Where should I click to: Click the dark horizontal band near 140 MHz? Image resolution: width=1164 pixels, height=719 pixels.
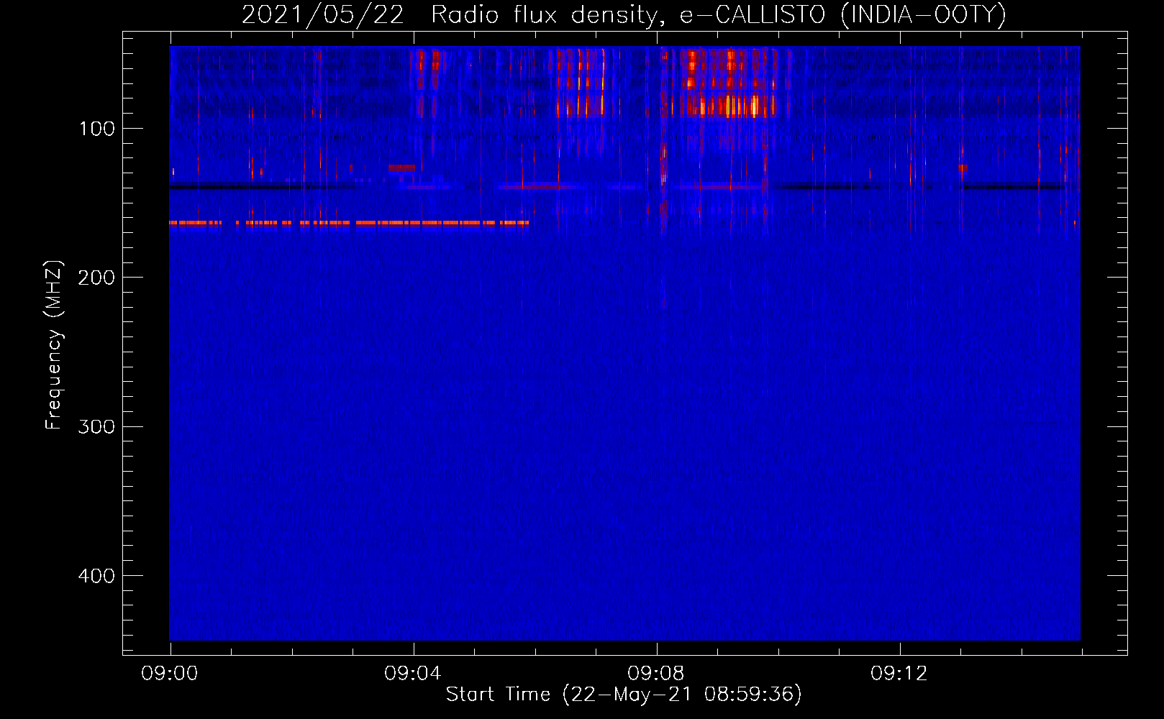tap(263, 187)
